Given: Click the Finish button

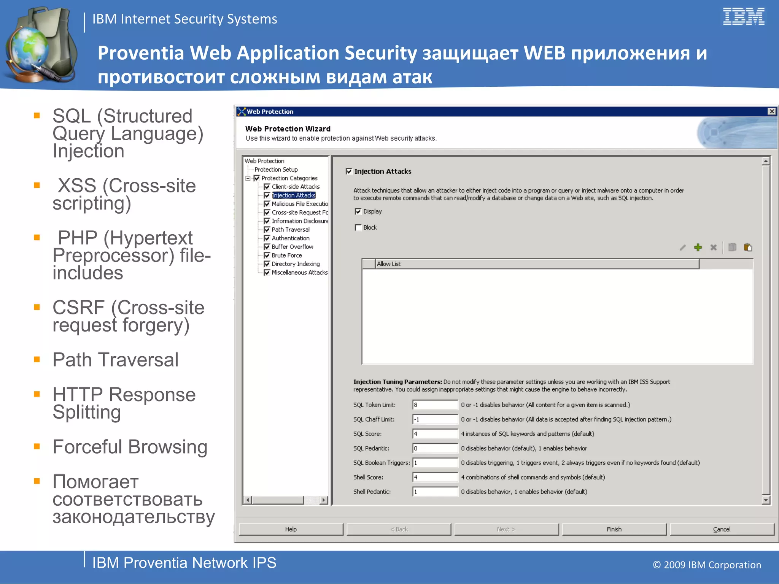Looking at the screenshot, I should (614, 529).
